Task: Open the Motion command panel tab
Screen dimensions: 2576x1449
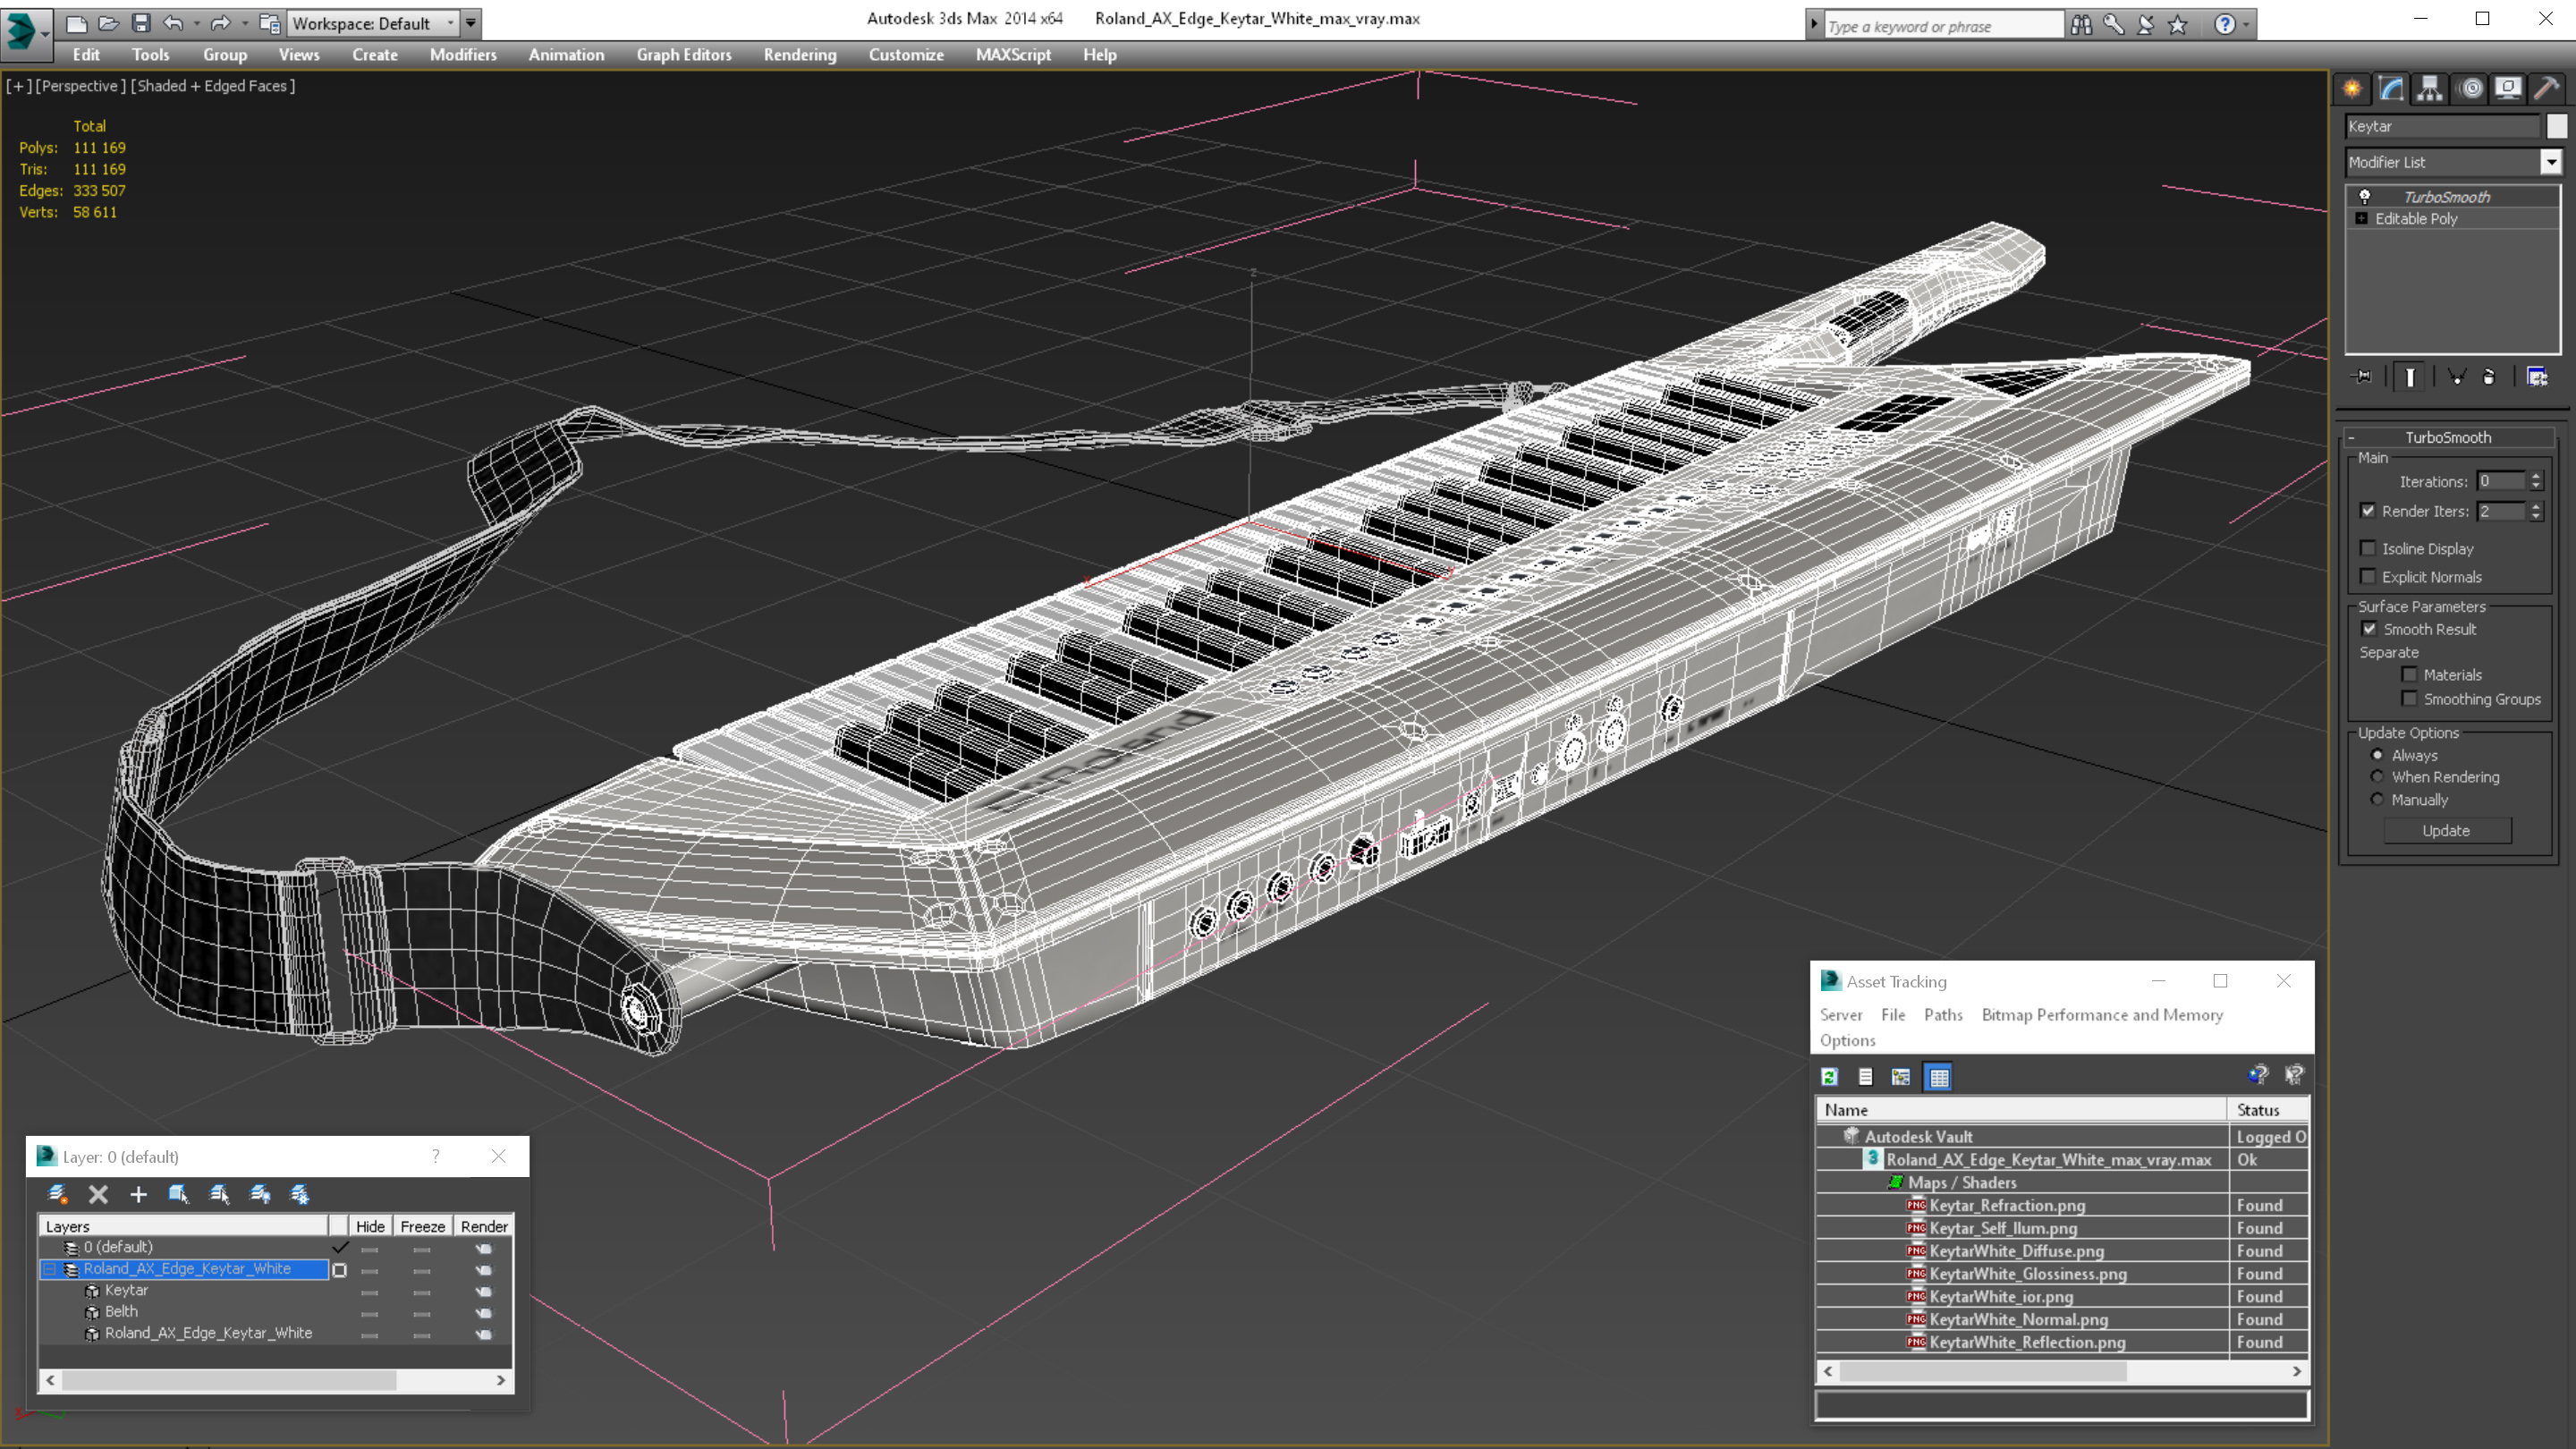Action: 2470,88
